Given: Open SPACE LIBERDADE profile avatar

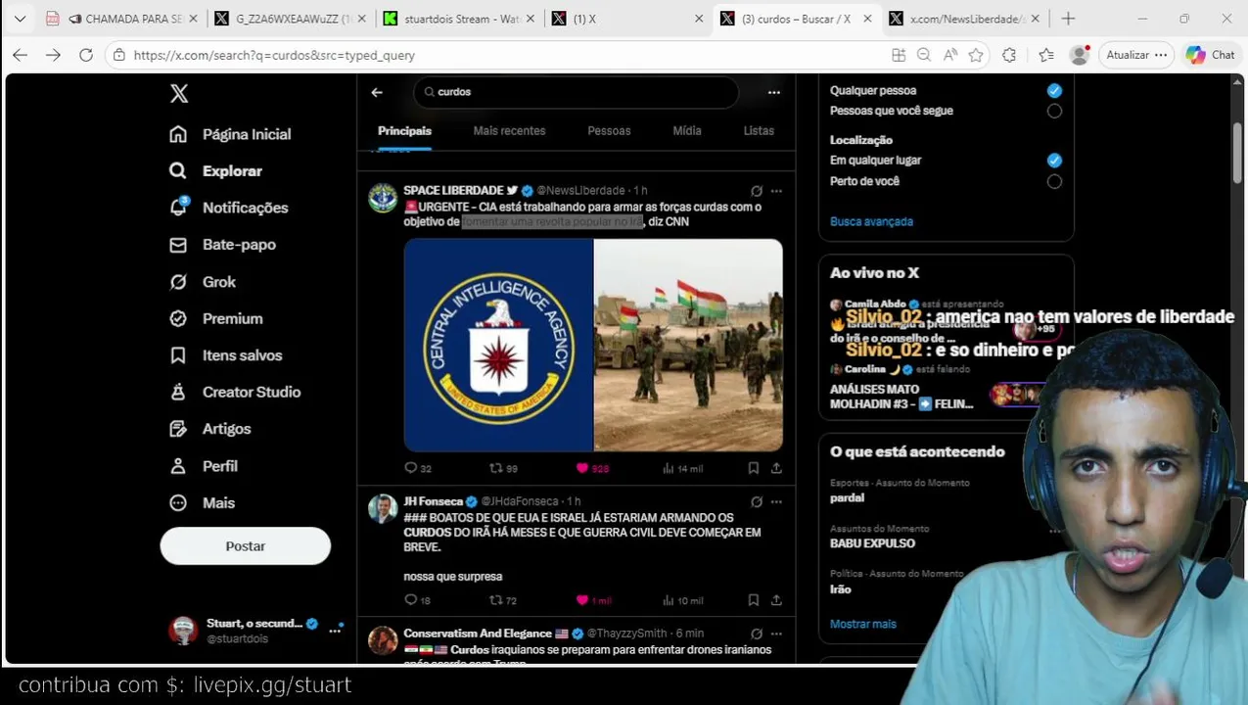Looking at the screenshot, I should pyautogui.click(x=383, y=198).
